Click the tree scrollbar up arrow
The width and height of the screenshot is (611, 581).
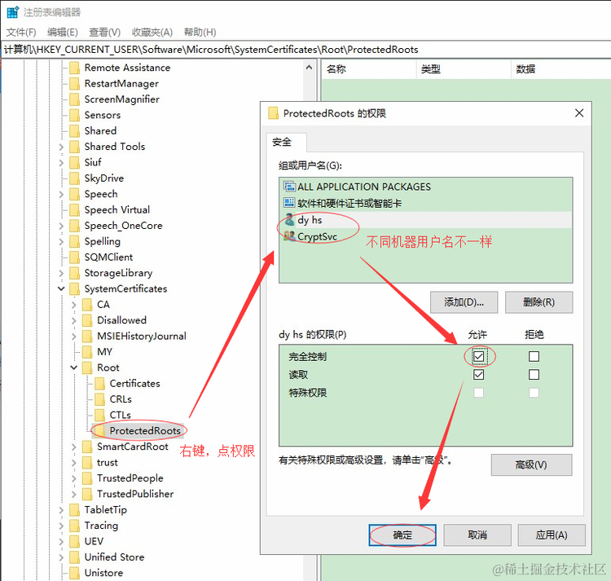pos(309,68)
